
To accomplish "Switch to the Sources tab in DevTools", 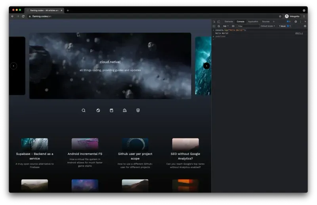I will [x=265, y=21].
